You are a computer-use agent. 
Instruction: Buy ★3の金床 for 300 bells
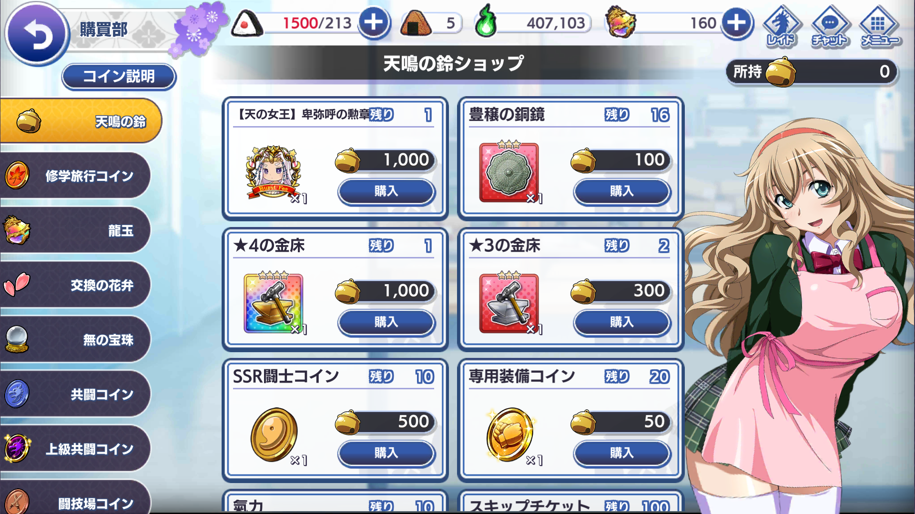(622, 322)
